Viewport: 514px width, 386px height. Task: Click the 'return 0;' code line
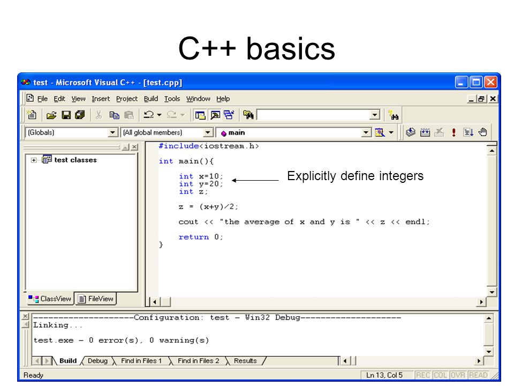(201, 236)
